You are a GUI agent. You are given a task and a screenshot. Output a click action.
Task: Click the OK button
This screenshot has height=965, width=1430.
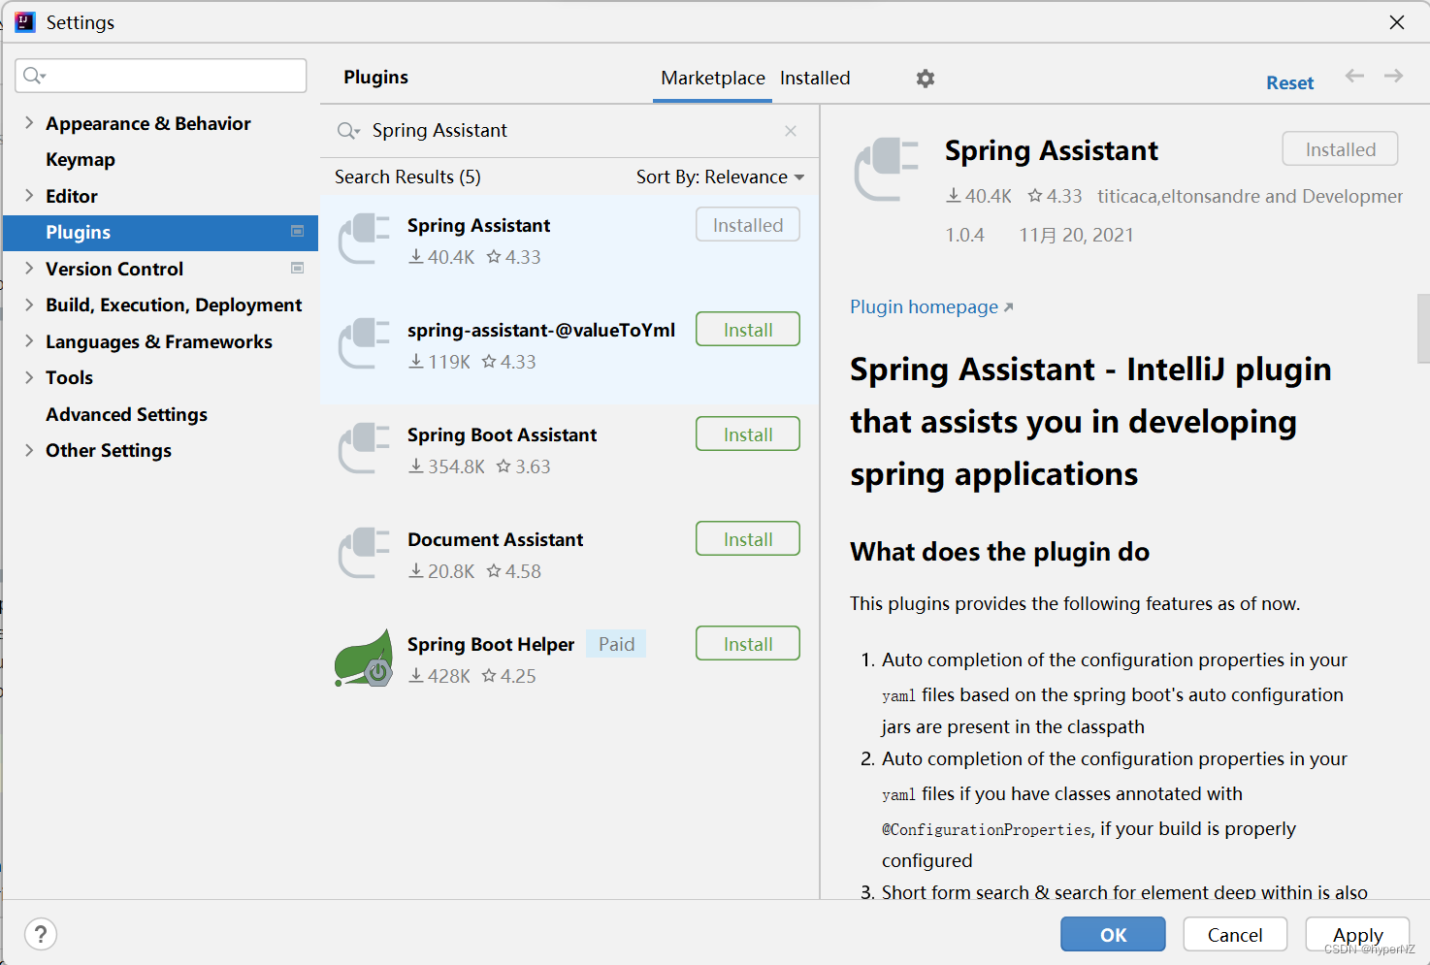(x=1113, y=935)
